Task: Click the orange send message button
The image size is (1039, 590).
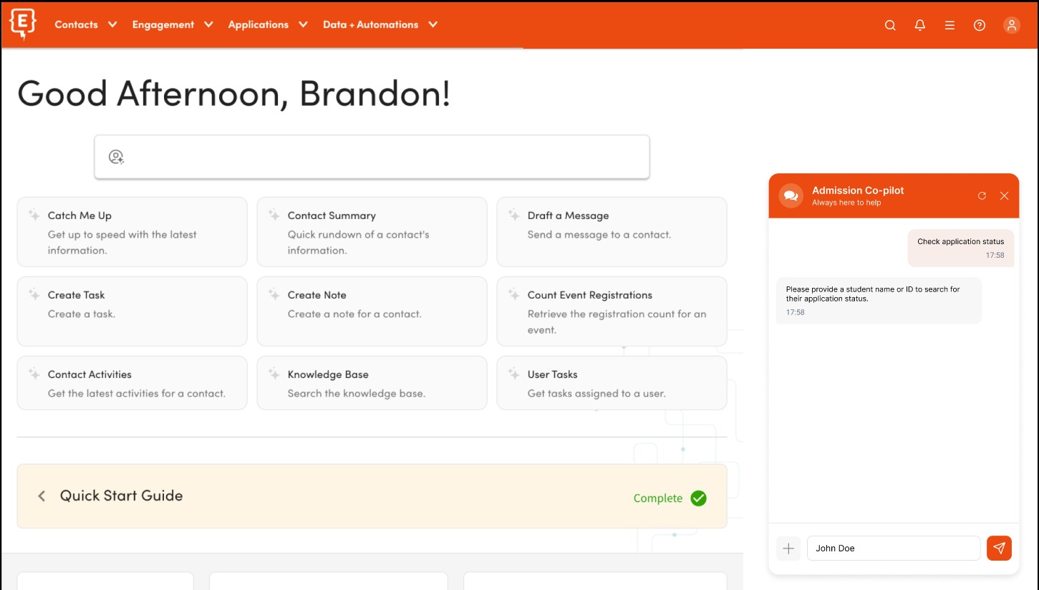Action: [999, 548]
